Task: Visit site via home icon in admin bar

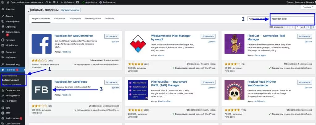Action: click(x=8, y=2)
